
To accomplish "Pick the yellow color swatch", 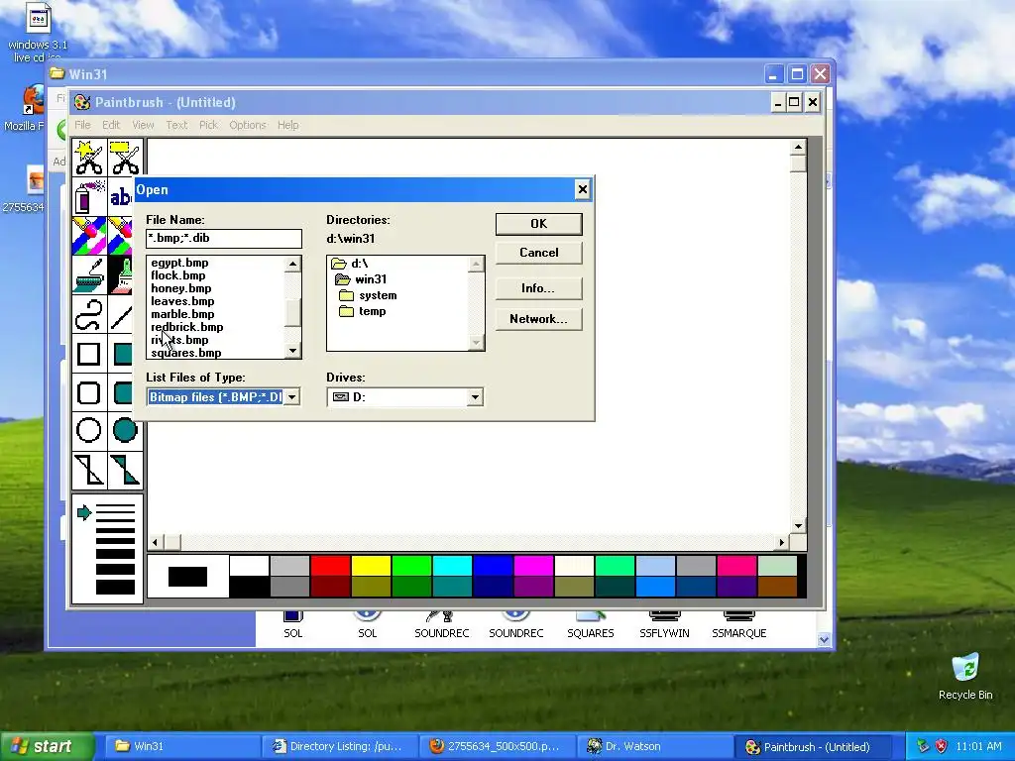I will coord(371,565).
